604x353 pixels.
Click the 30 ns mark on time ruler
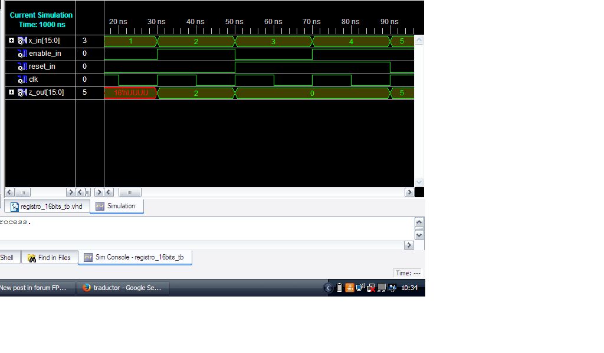pos(156,22)
